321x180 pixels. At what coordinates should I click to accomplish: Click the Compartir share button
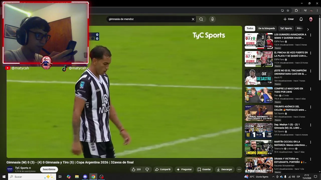(163, 169)
